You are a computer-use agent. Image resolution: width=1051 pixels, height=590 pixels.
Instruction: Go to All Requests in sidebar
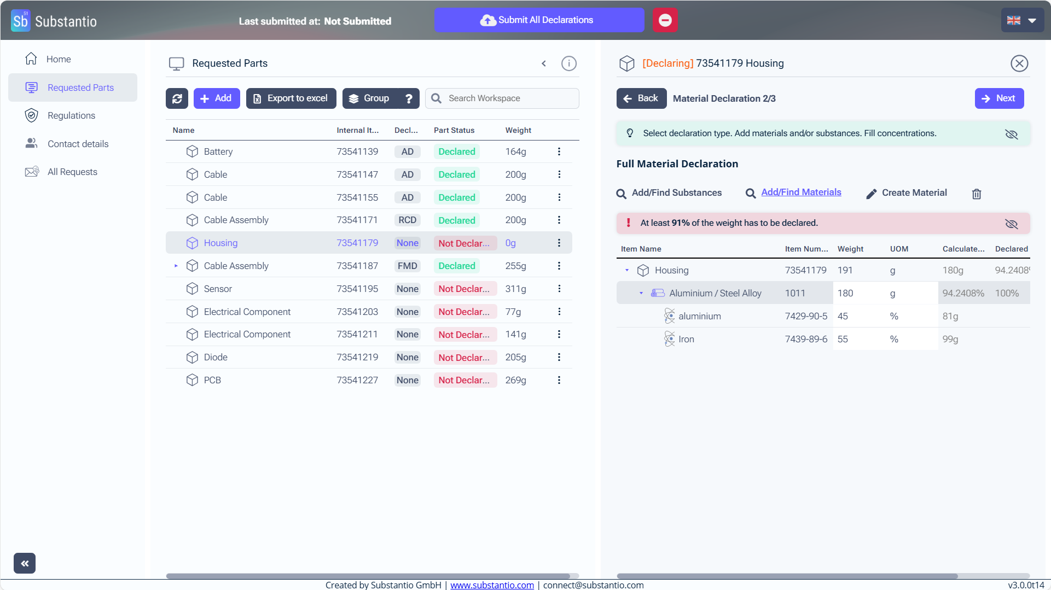point(72,172)
